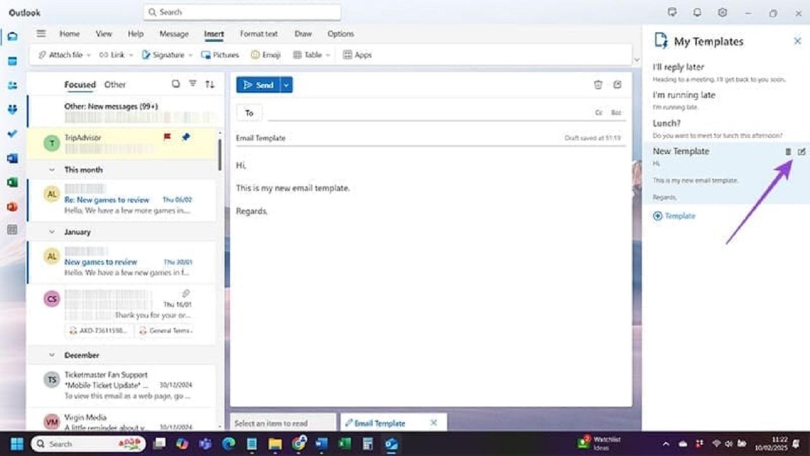Toggle the hamburger navigation pane button
810x456 pixels.
[41, 34]
